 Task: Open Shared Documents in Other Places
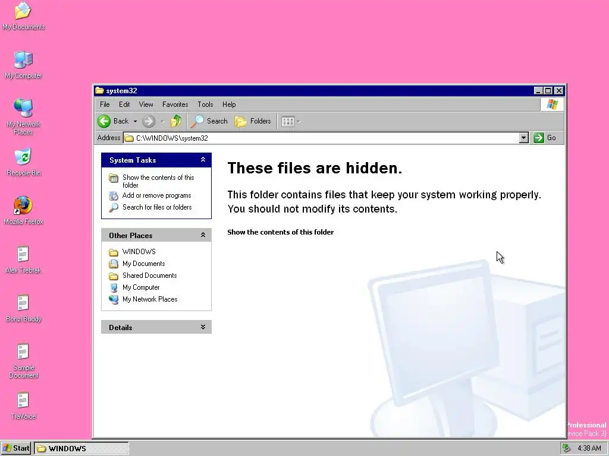coord(143,275)
